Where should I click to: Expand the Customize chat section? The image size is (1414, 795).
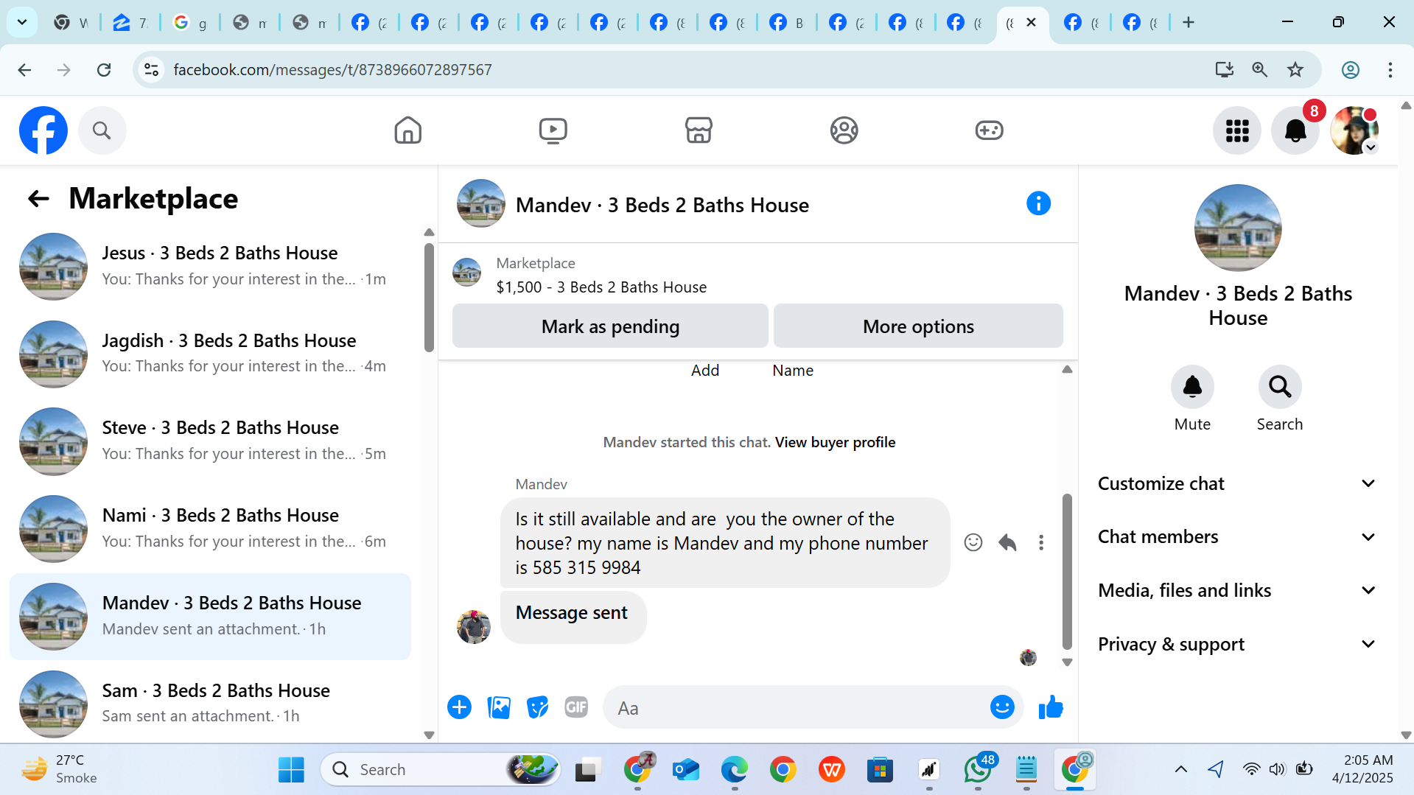[1237, 483]
